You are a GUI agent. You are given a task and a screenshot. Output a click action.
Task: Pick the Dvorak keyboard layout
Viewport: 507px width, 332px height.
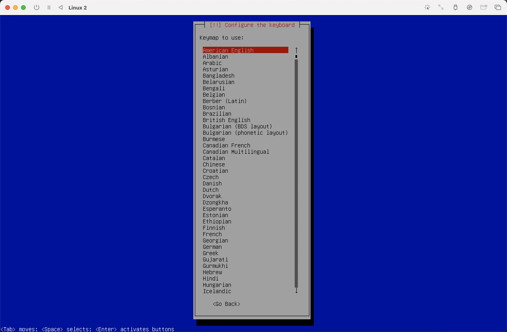coord(212,196)
